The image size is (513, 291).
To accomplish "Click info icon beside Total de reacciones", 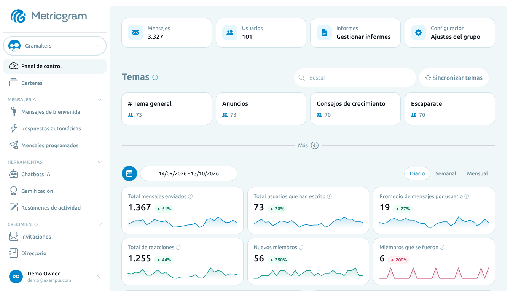I will 178,248.
